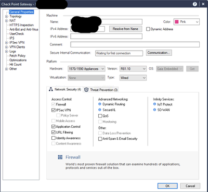This screenshot has width=208, height=192.
Task: Click the SD-WAN info icon
Action: pos(154,110)
